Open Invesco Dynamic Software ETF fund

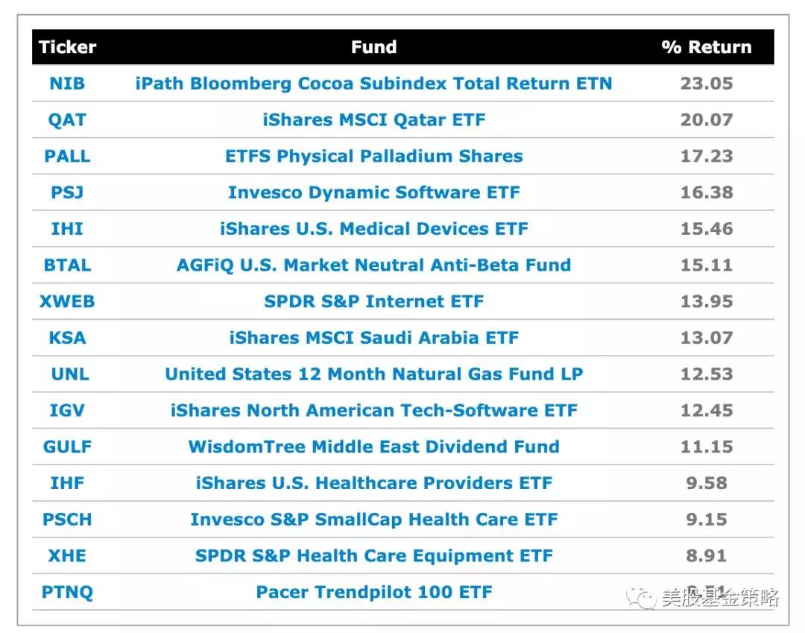click(373, 192)
